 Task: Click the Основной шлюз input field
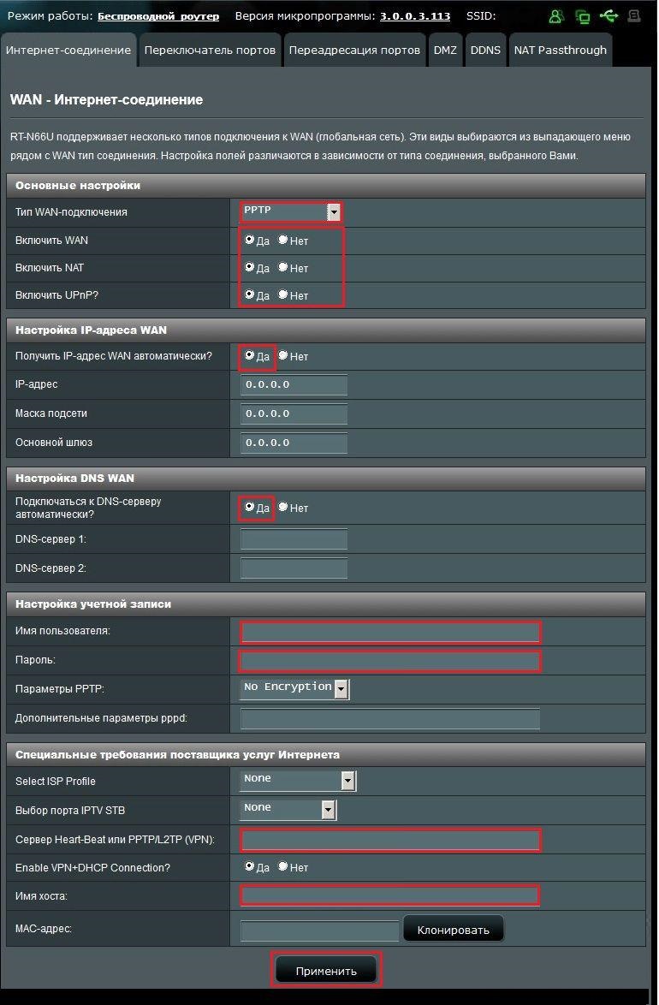click(294, 443)
